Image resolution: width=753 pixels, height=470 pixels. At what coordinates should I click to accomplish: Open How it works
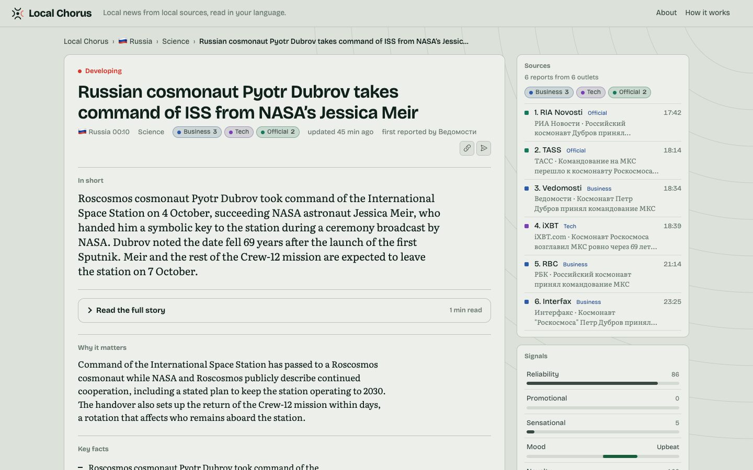pyautogui.click(x=708, y=13)
